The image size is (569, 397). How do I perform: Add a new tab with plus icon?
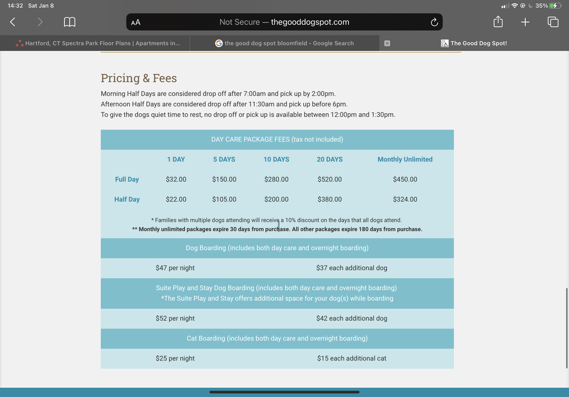(525, 22)
